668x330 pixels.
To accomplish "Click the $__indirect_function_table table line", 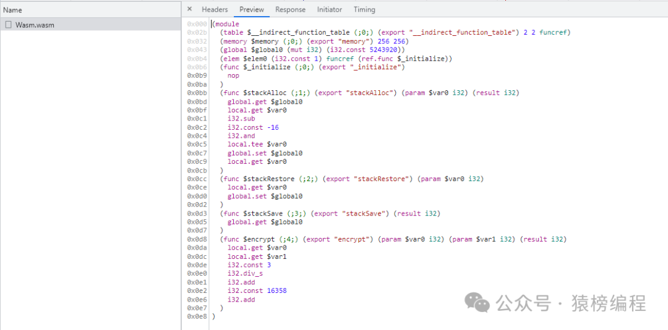I will [x=395, y=32].
